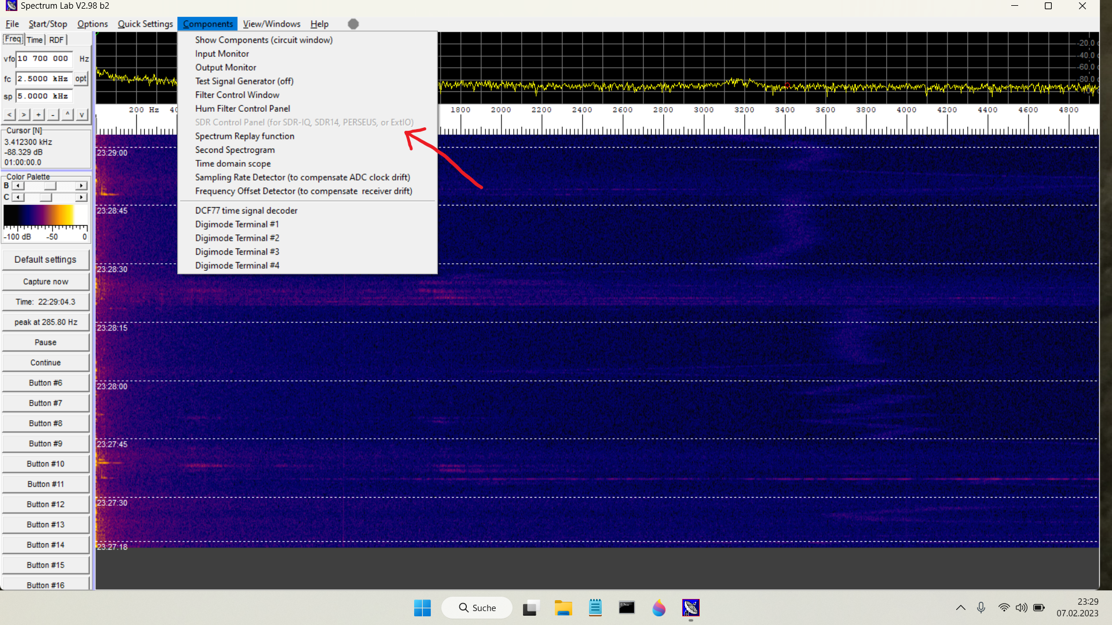The image size is (1112, 625).
Task: Open the Quick Settings menu
Action: click(145, 24)
